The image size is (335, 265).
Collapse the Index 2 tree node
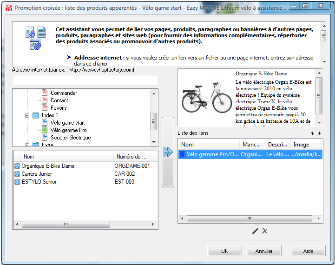point(27,115)
